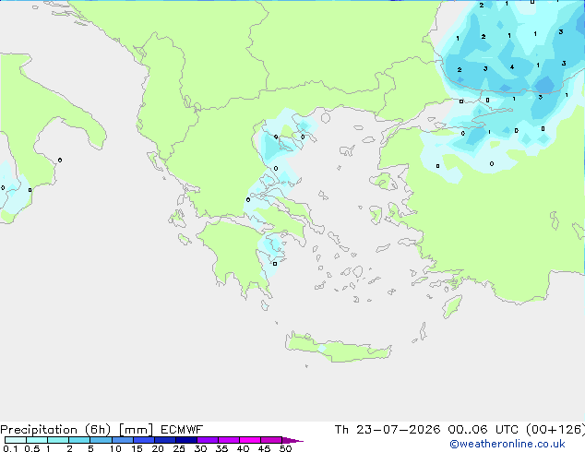Select the 0.5–1 mm legend color swatch
The image size is (585, 452).
click(x=37, y=440)
